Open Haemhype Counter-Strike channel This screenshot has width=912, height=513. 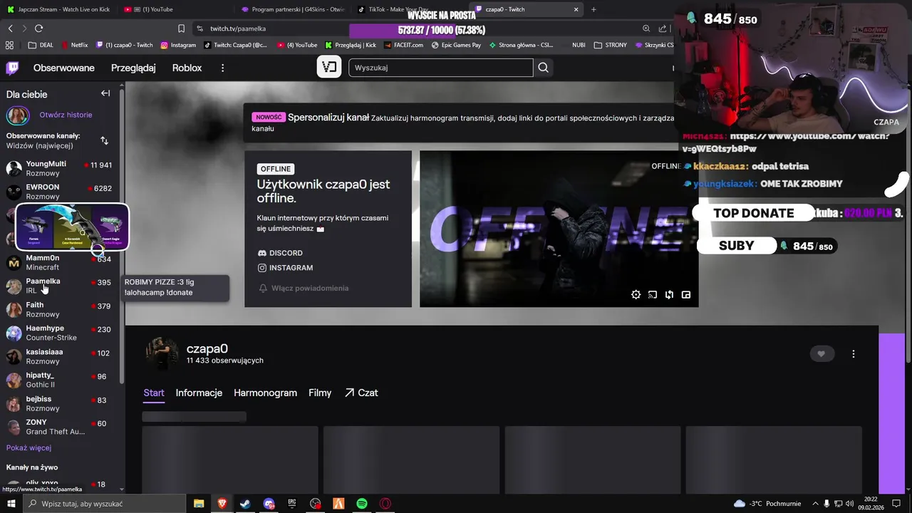(x=61, y=333)
